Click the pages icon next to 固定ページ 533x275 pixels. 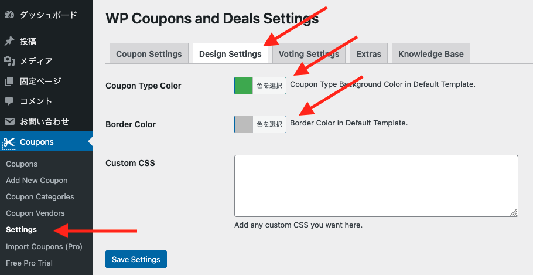9,82
